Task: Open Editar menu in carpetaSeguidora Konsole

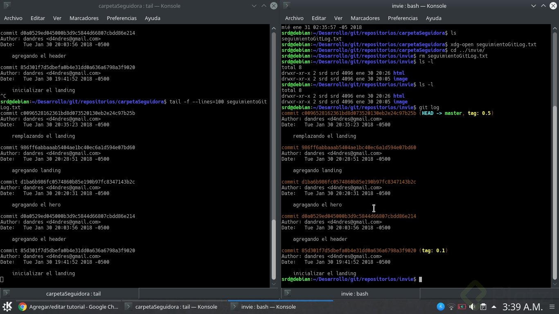Action: [38, 18]
